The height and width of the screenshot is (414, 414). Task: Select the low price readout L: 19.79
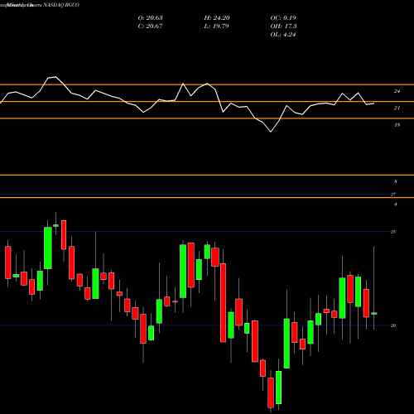[216, 26]
